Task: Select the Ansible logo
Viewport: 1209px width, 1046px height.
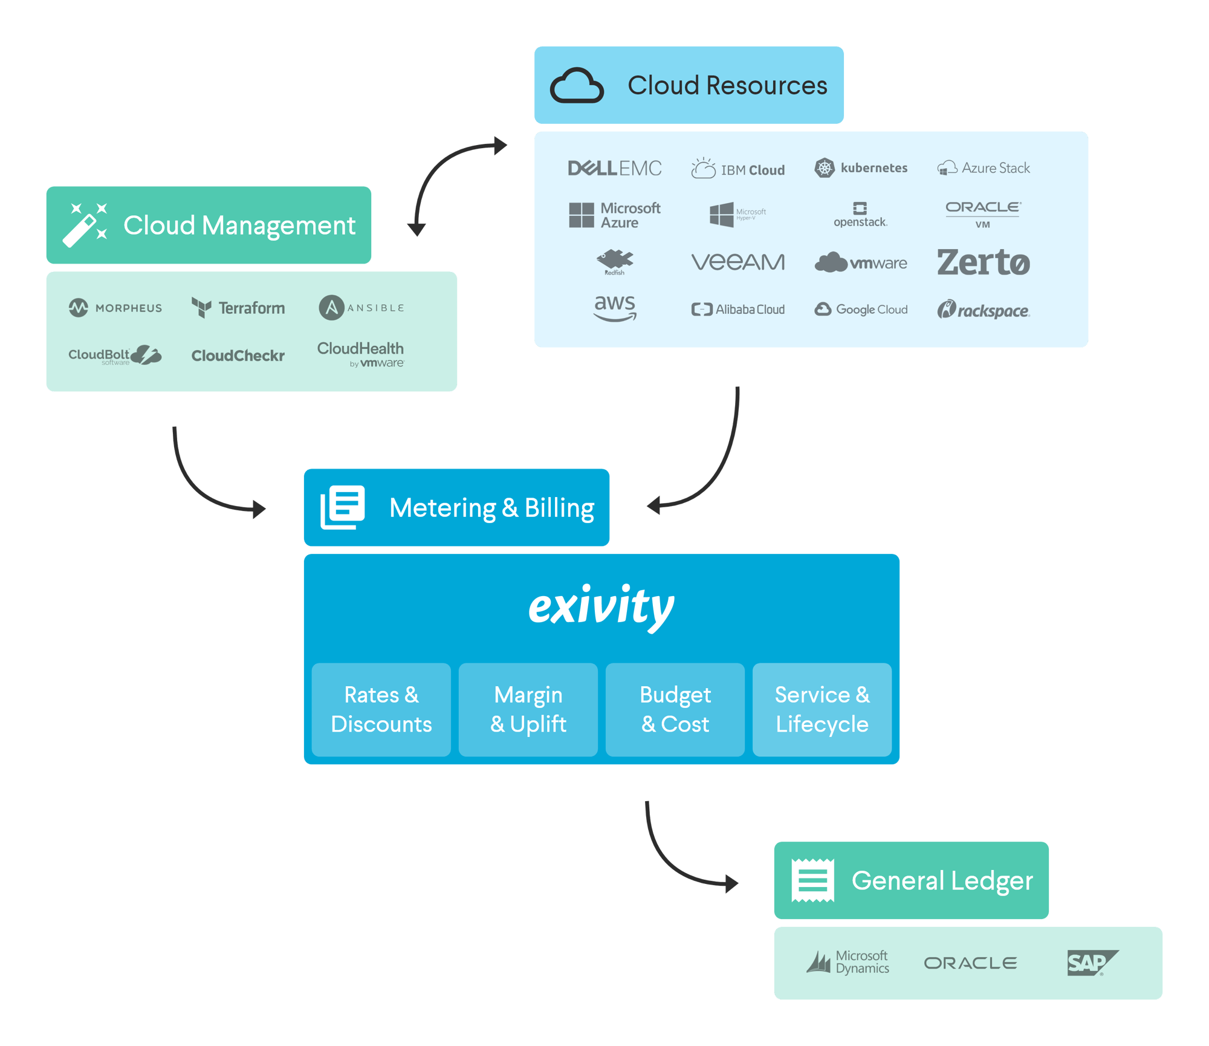Action: click(x=361, y=308)
